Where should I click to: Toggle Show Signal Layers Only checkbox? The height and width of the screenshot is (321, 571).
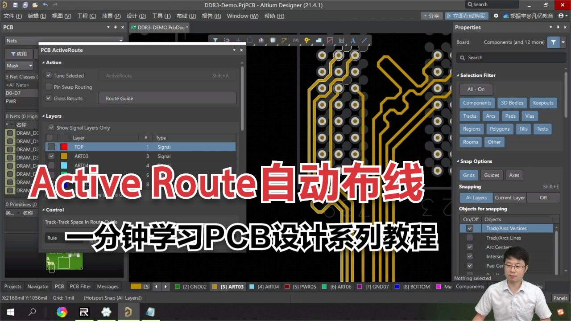(x=51, y=128)
